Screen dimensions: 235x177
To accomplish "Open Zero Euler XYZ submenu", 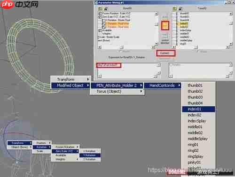I will 65,151.
